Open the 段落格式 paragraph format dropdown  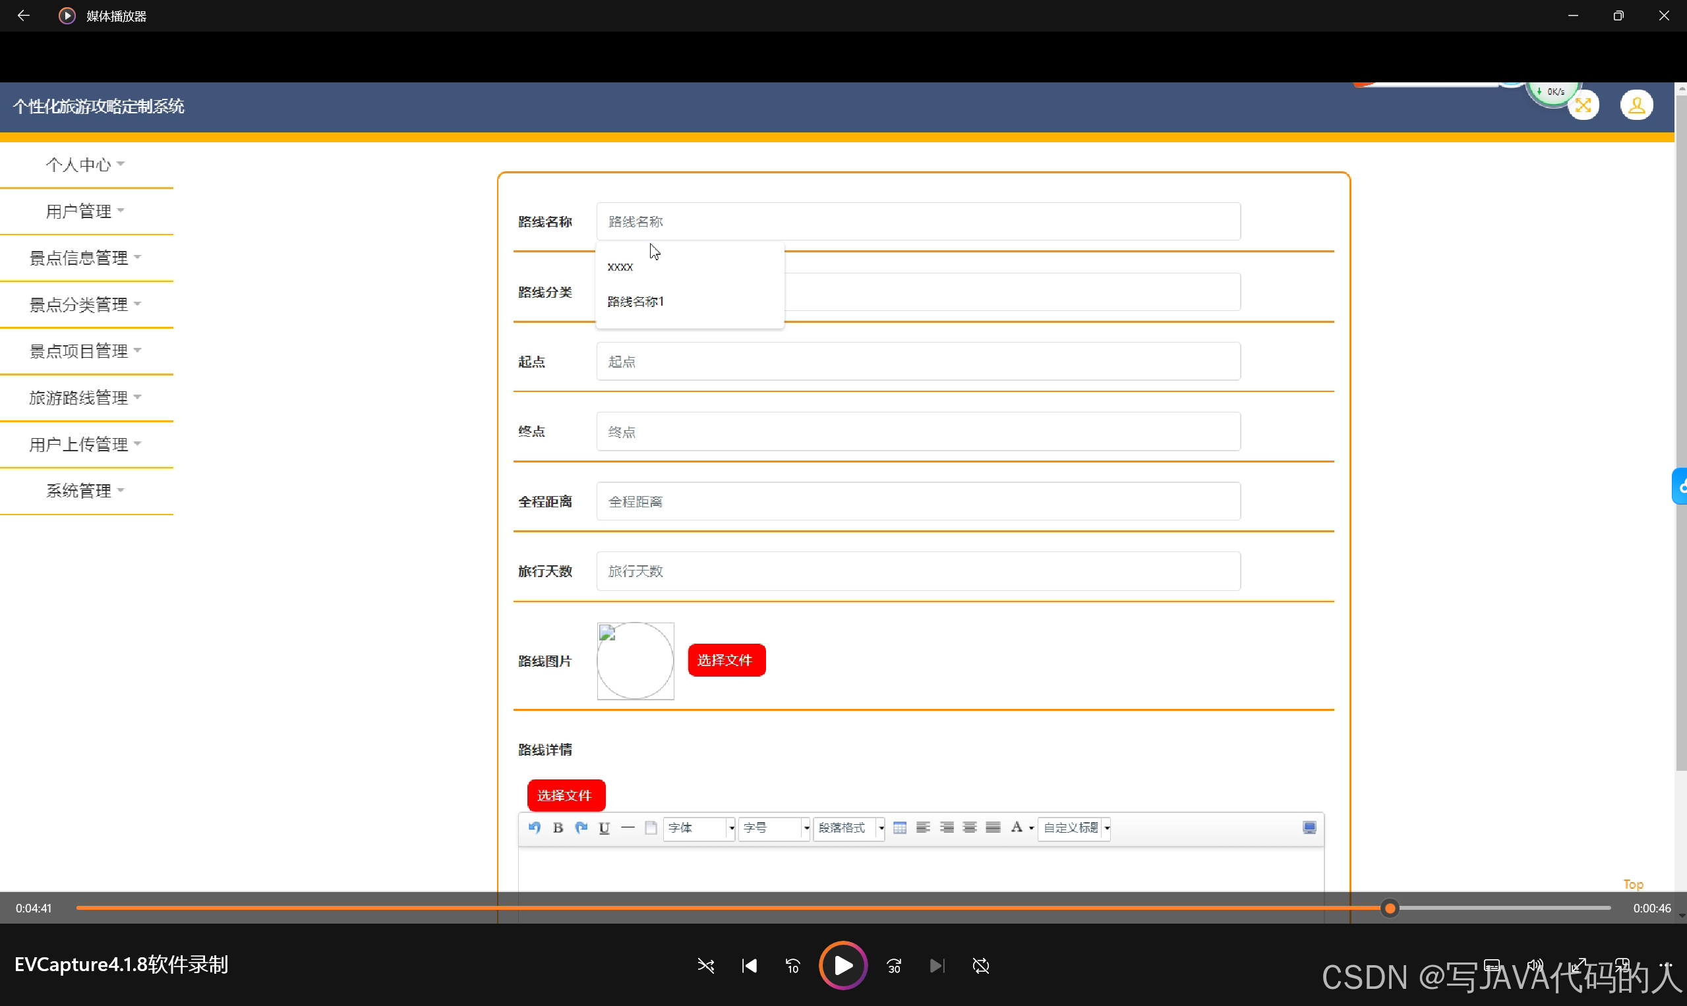pos(849,827)
